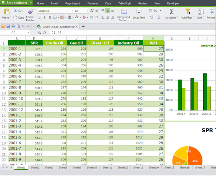The image size is (216, 176).
Task: Click the Cut scissors icon
Action: pyautogui.click(x=15, y=10)
